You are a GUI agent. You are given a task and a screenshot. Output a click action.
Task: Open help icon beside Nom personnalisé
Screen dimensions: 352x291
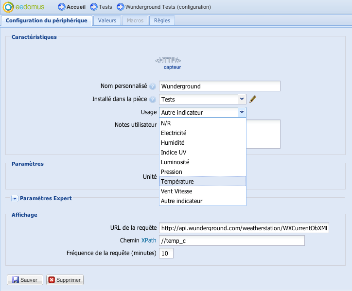point(153,86)
